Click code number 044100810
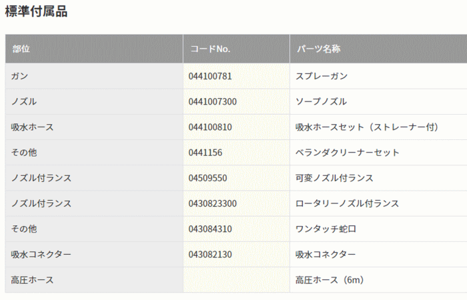 point(210,127)
